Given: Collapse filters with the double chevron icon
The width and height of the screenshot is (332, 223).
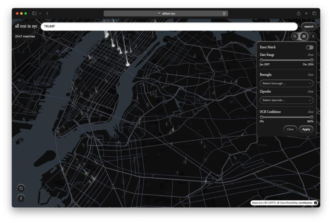Looking at the screenshot, I should pyautogui.click(x=313, y=36).
